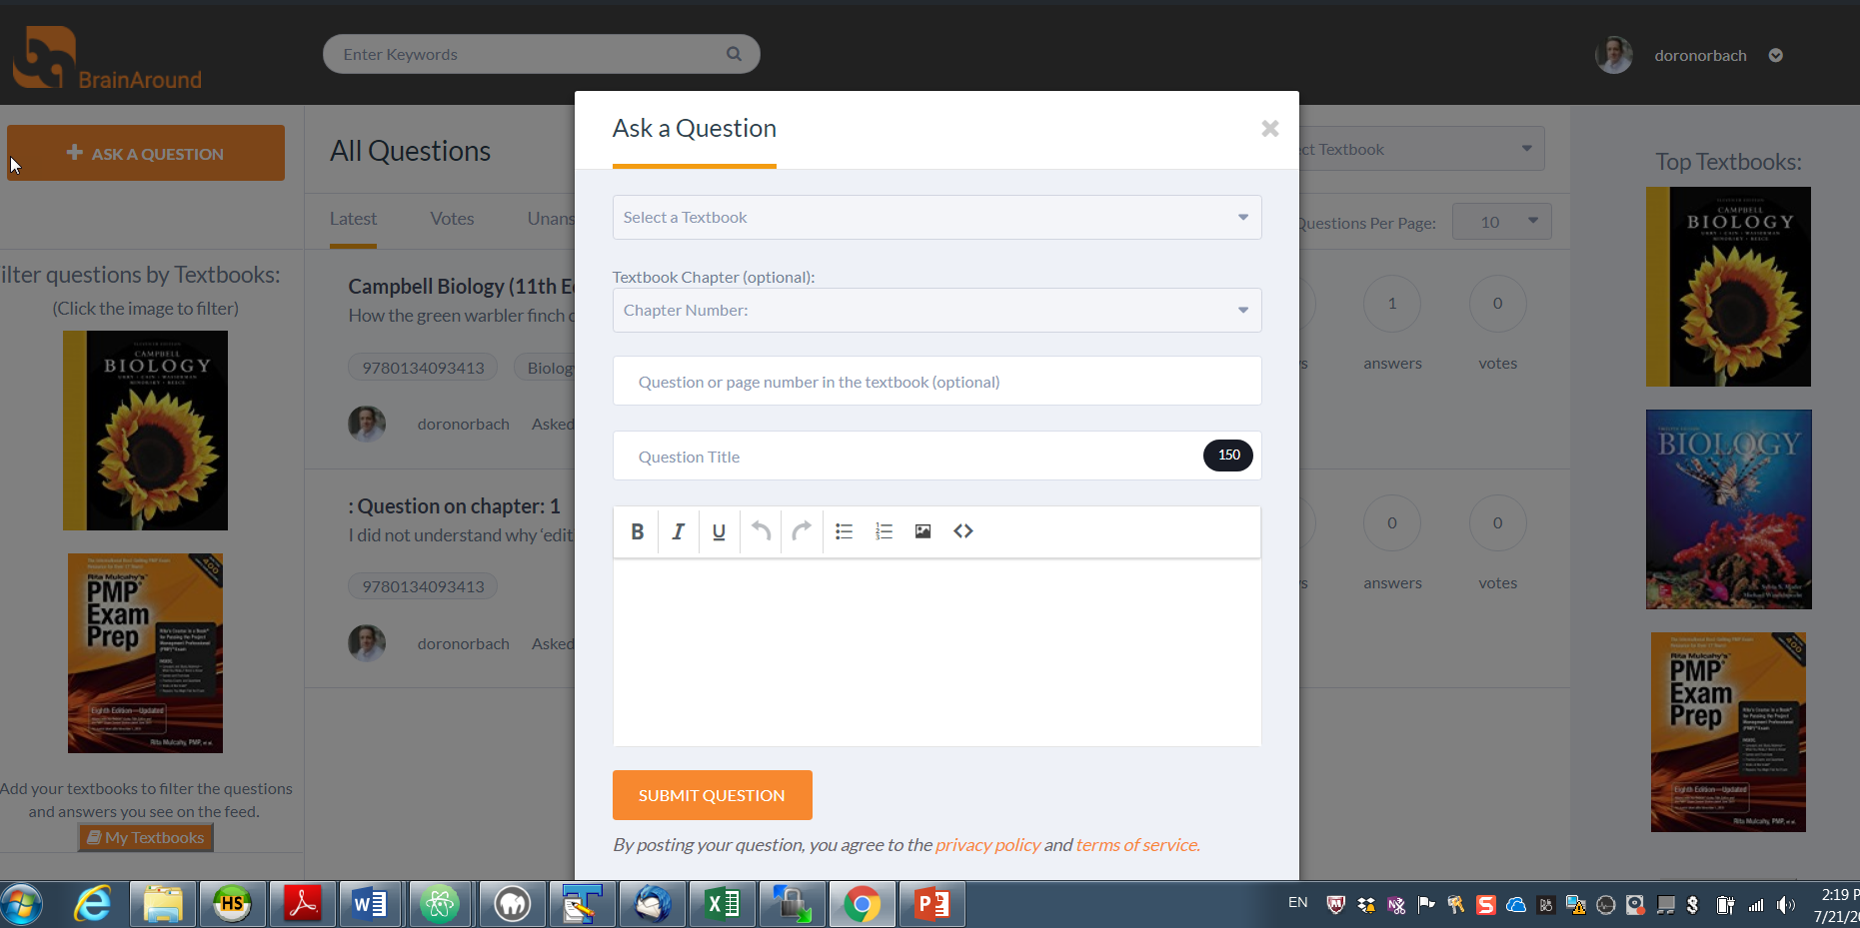Insert a bulleted list
1860x928 pixels.
click(844, 531)
